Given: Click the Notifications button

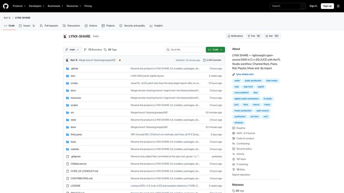Looking at the screenshot, I should [235, 36].
